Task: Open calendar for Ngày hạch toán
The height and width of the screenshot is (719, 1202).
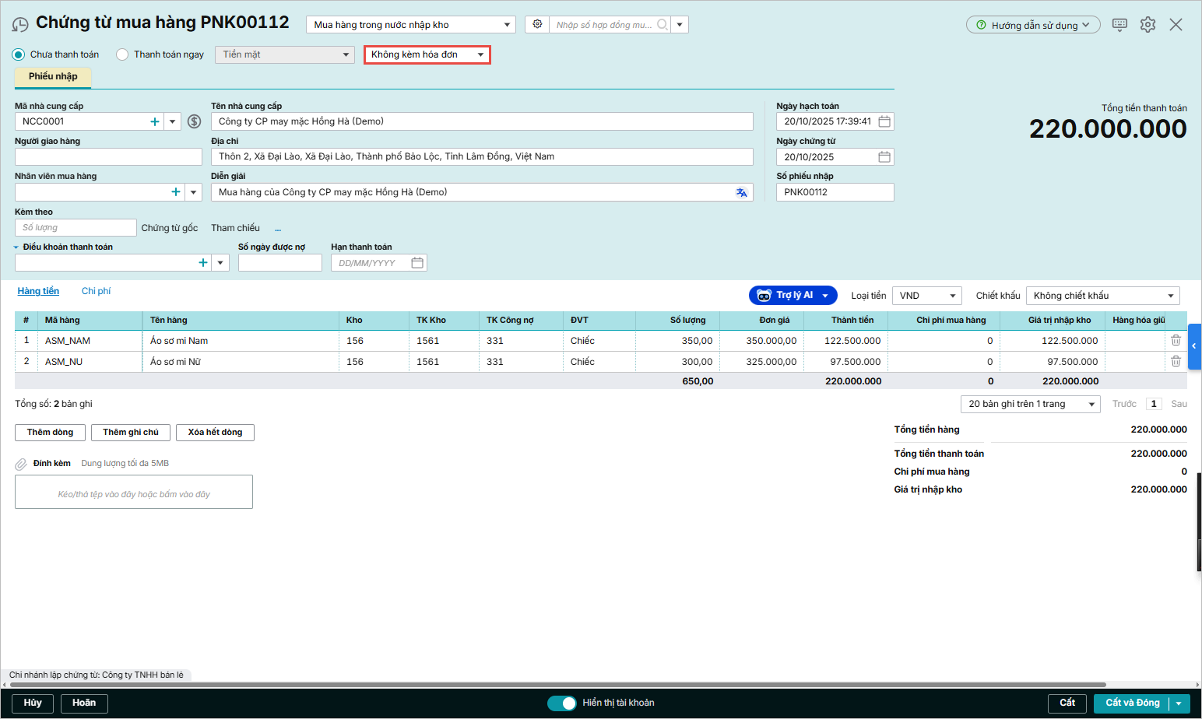Action: (884, 121)
